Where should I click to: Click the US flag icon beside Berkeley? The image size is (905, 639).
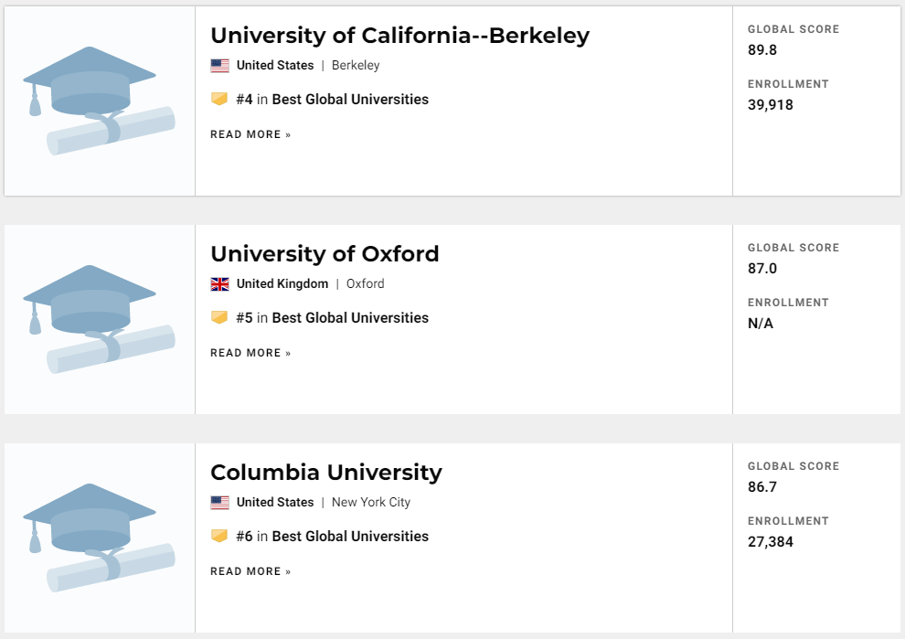(219, 66)
